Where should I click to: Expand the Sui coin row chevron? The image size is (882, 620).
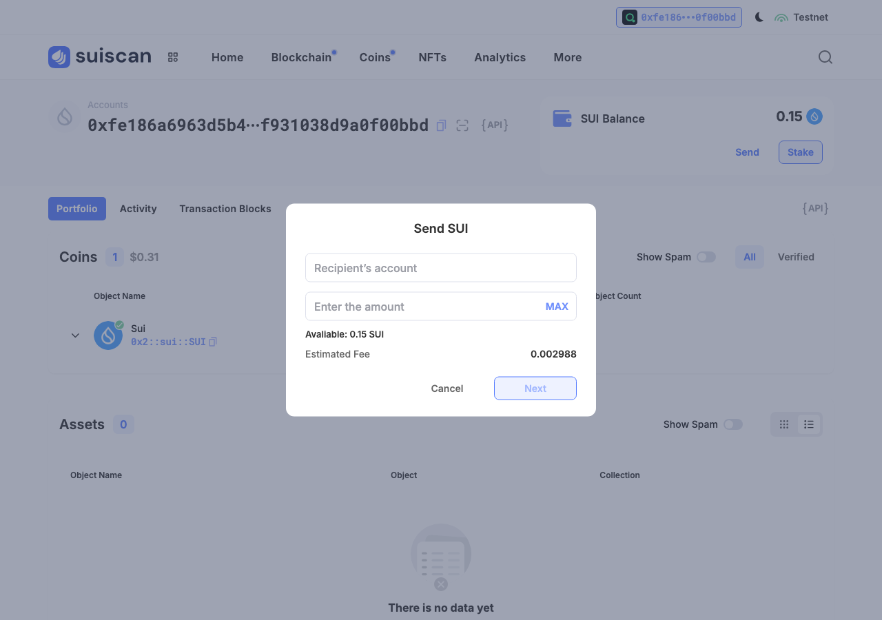tap(76, 335)
